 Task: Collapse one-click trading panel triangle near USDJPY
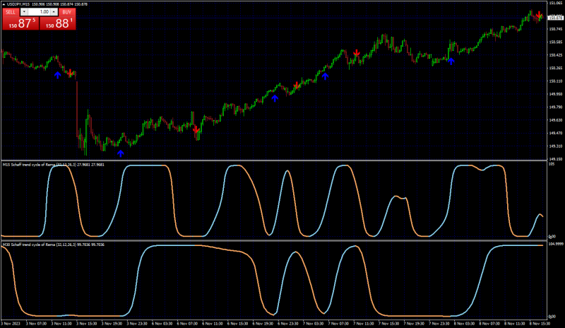[4, 4]
